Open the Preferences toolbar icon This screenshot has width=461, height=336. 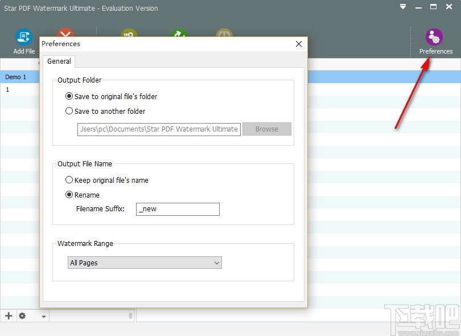pyautogui.click(x=435, y=41)
